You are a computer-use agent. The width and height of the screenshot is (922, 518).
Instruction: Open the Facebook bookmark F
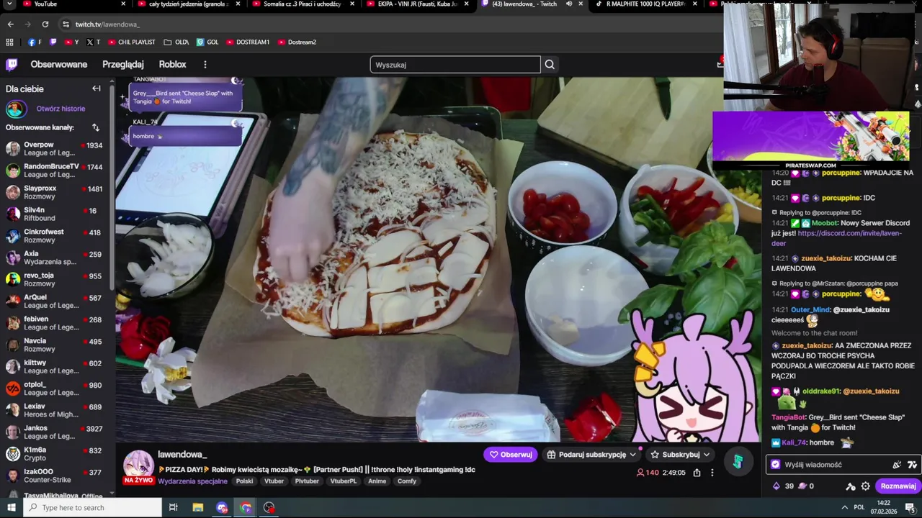coord(35,42)
